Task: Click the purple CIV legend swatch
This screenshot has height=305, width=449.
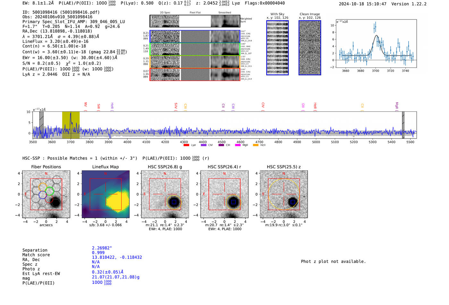Action: point(203,145)
